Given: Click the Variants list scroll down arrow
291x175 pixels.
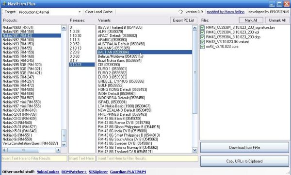Looking at the screenshot, I should point(194,150).
